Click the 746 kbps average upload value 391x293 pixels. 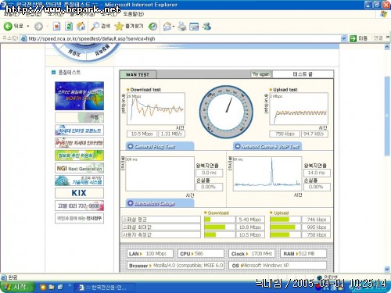point(316,220)
